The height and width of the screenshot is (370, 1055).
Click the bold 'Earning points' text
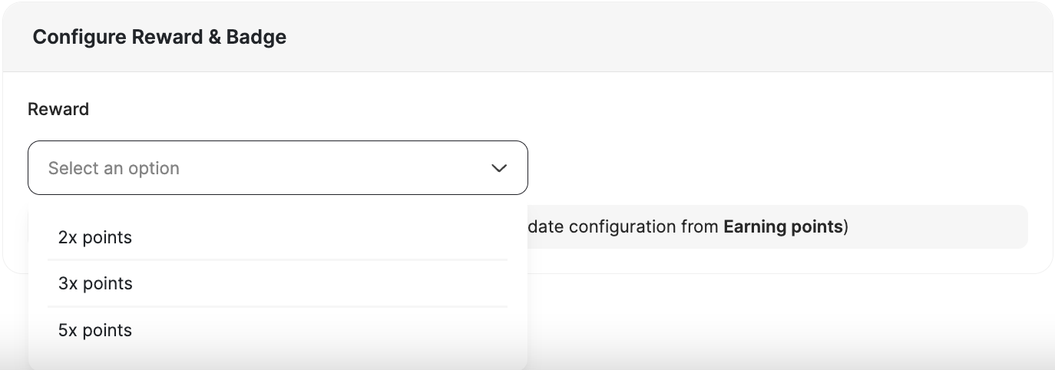[x=783, y=227]
